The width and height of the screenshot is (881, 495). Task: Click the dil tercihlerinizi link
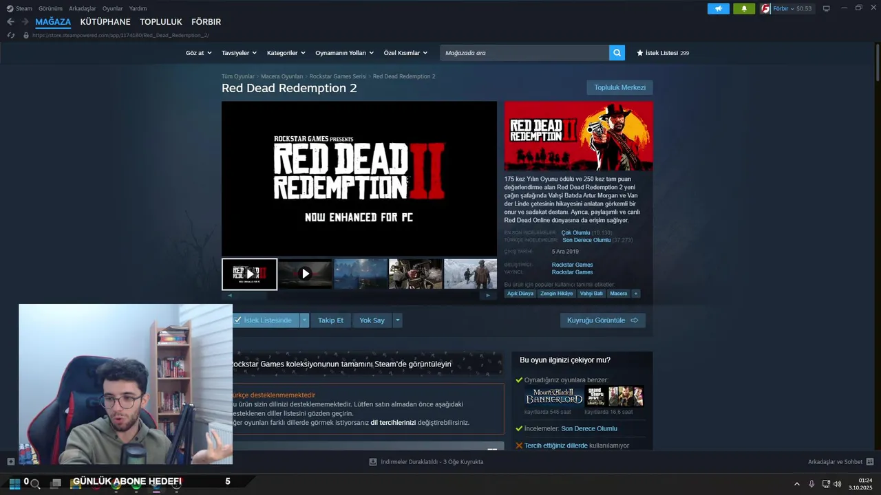[393, 423]
